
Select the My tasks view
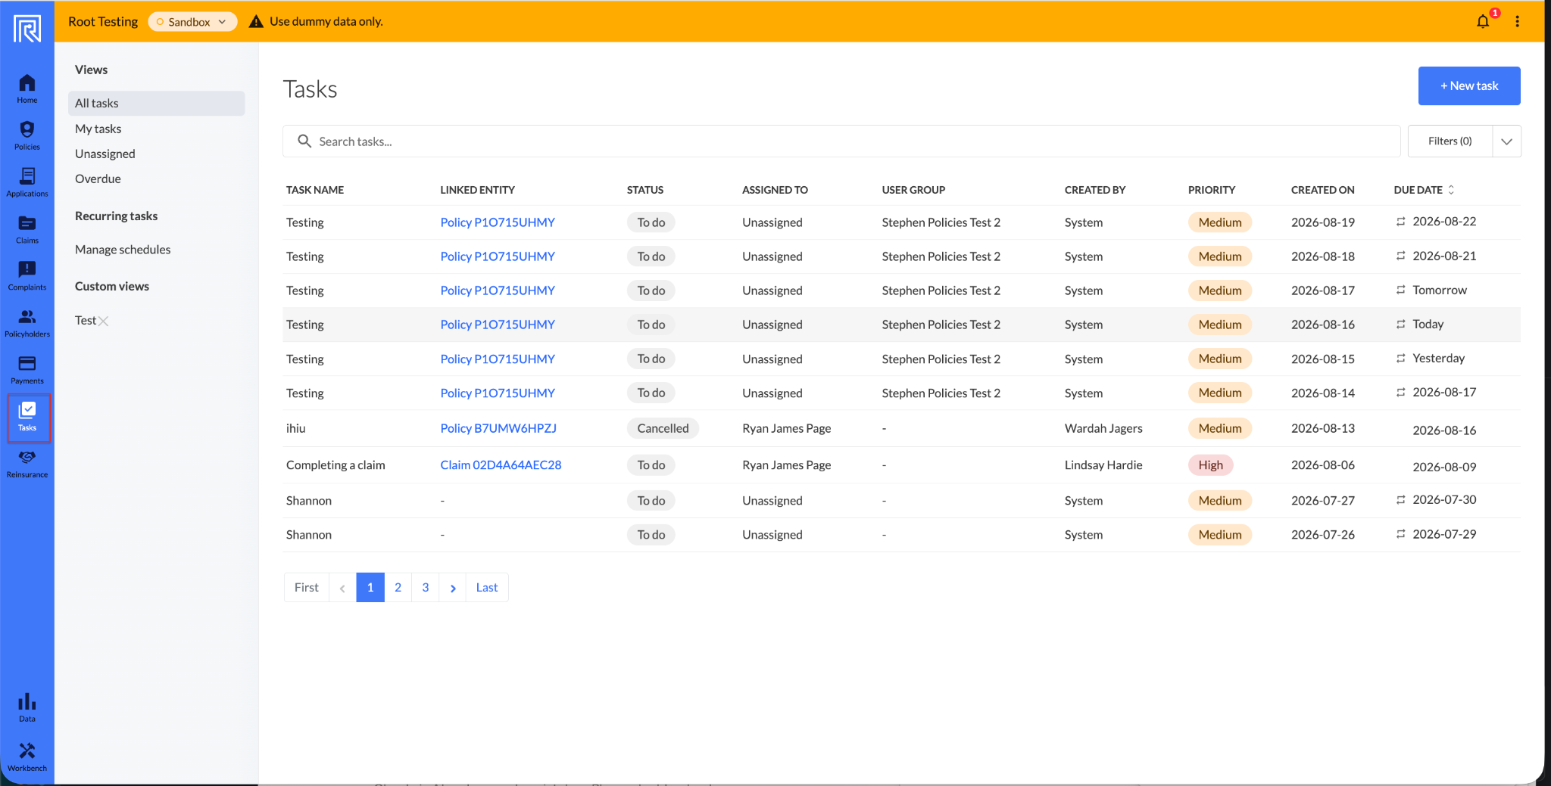98,129
